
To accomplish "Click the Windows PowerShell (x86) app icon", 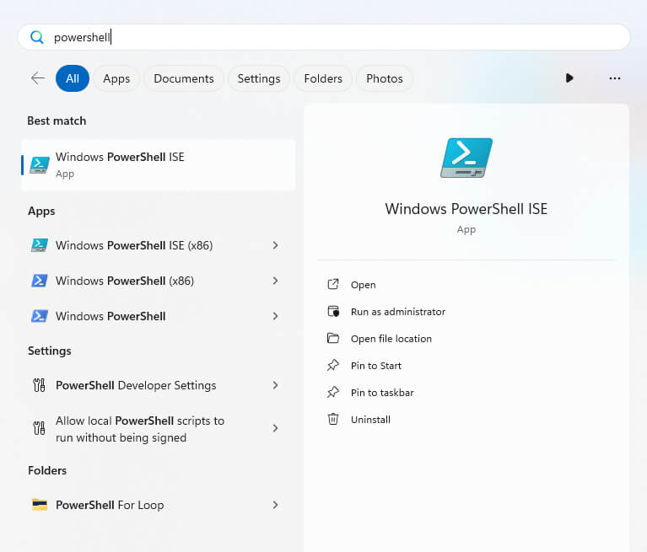I will point(40,281).
